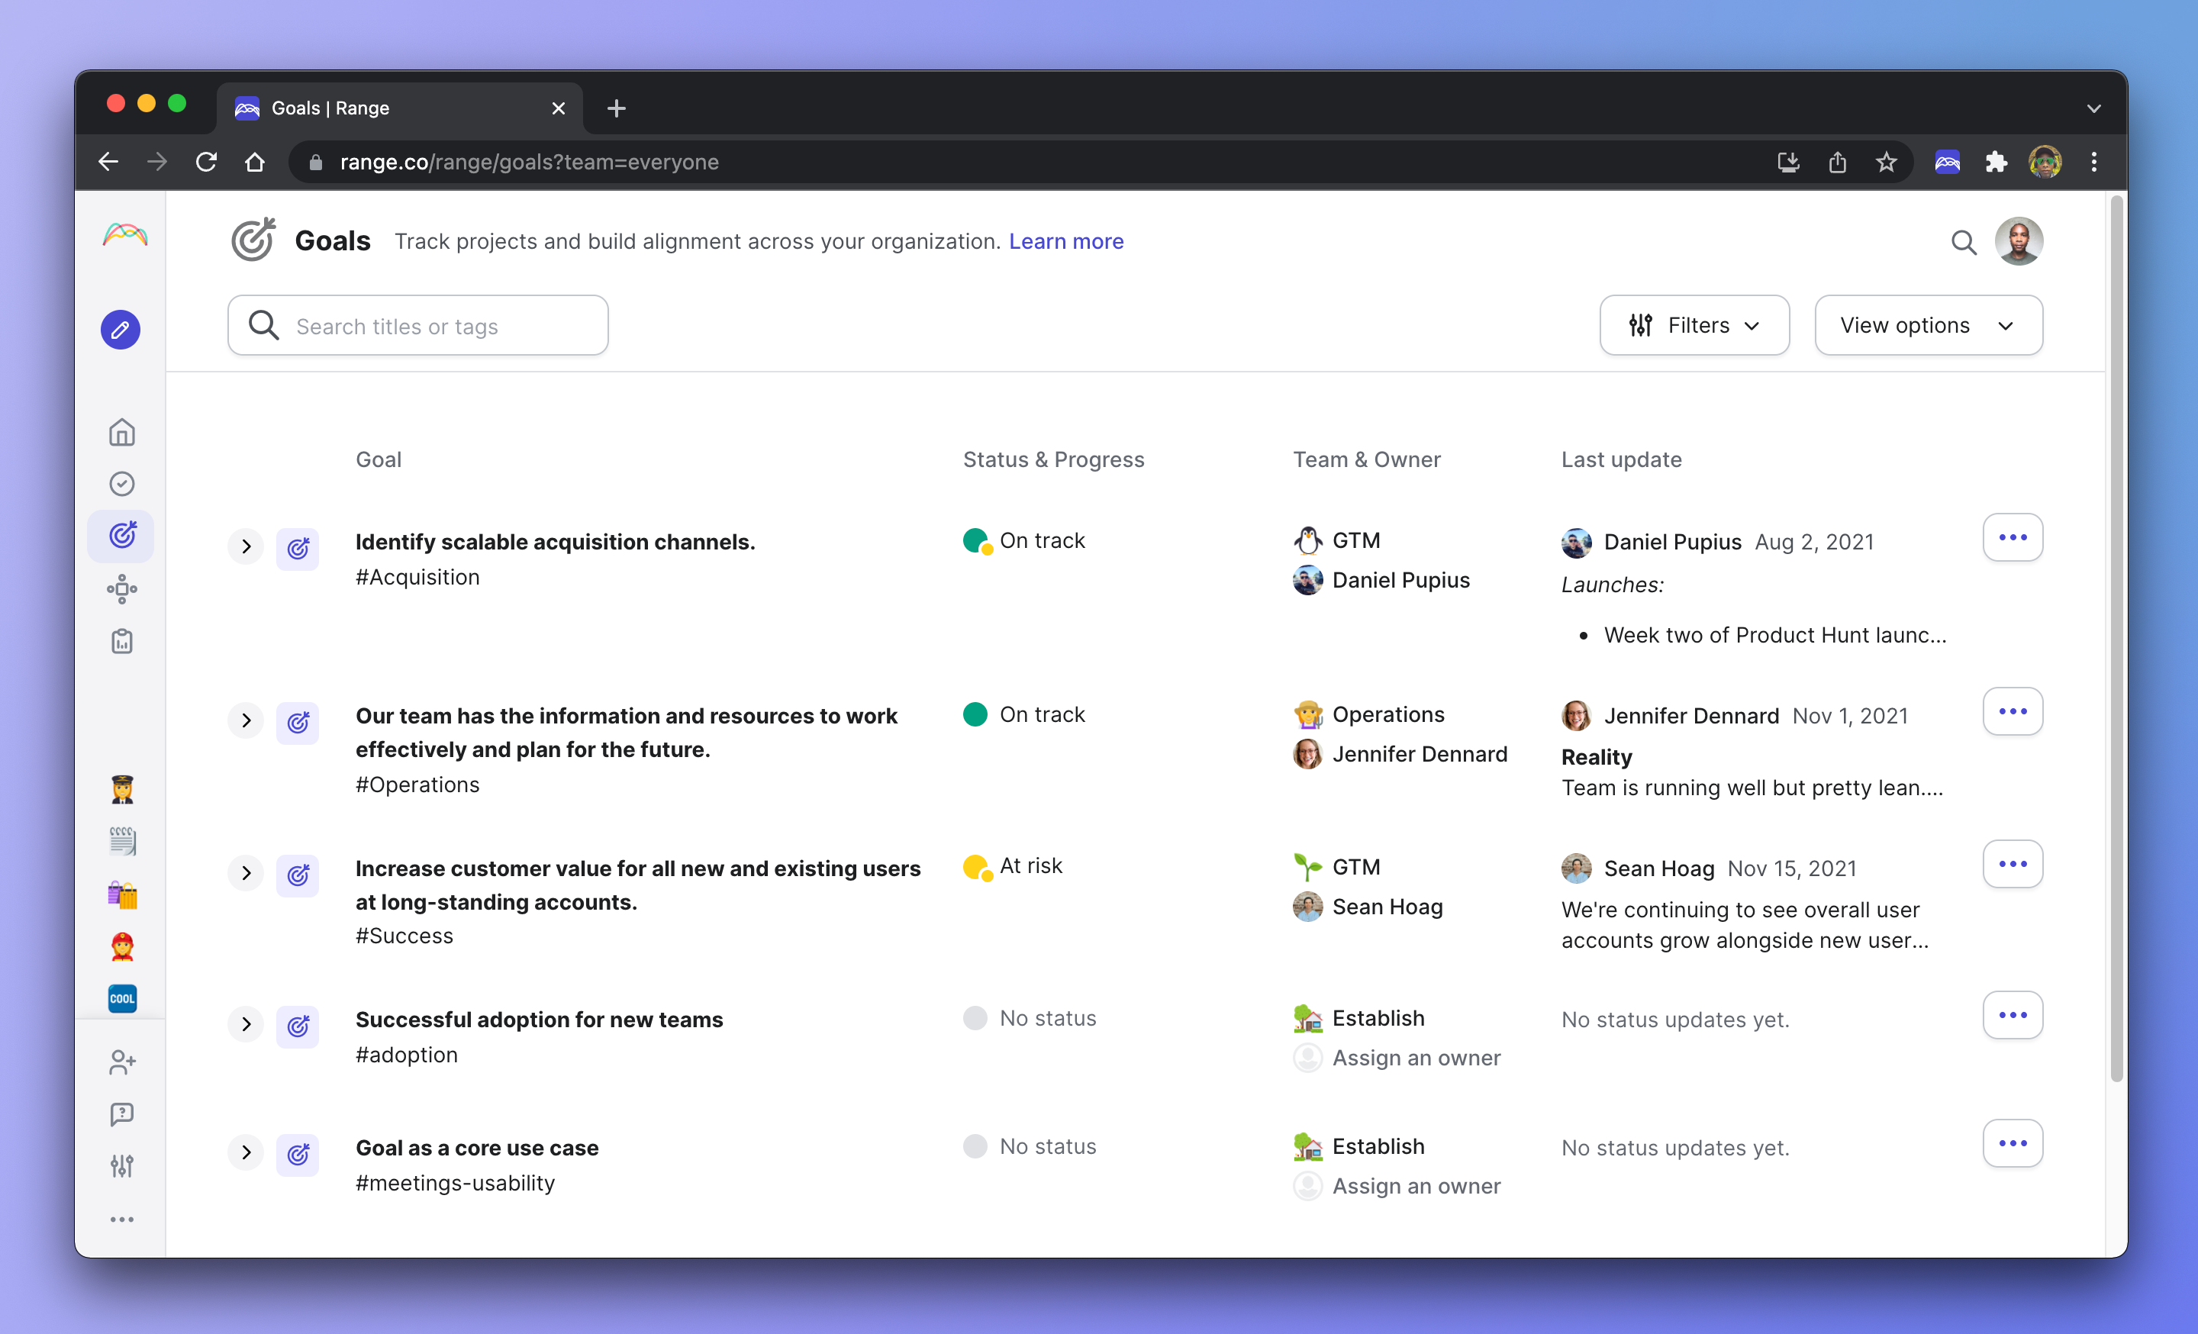Expand the Successful adoption for new teams goal
The width and height of the screenshot is (2198, 1334).
point(247,1023)
